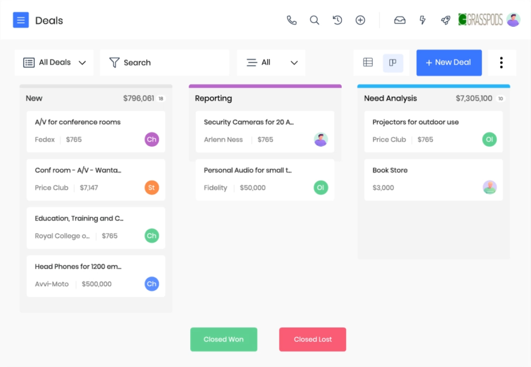
Task: Open the Conf room - A/V deal
Action: (96, 180)
